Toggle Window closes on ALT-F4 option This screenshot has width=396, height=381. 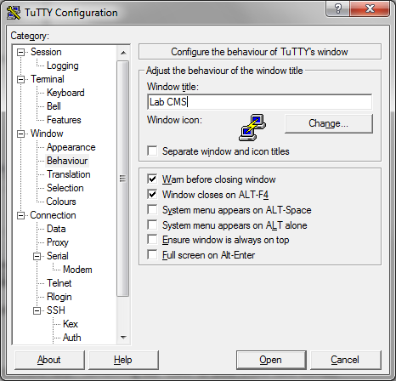[152, 194]
